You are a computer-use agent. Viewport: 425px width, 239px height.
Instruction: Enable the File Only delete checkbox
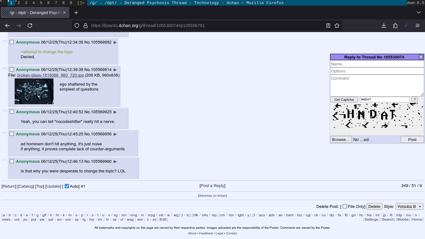pyautogui.click(x=345, y=206)
